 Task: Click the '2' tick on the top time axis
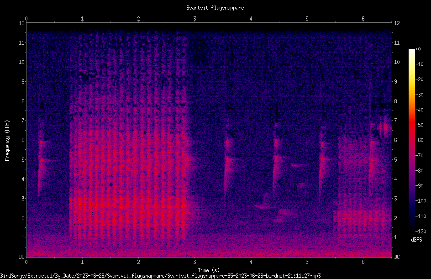pos(138,19)
